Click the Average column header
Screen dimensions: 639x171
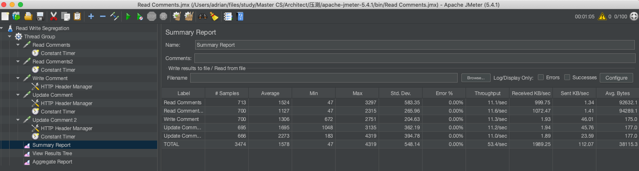click(x=270, y=93)
